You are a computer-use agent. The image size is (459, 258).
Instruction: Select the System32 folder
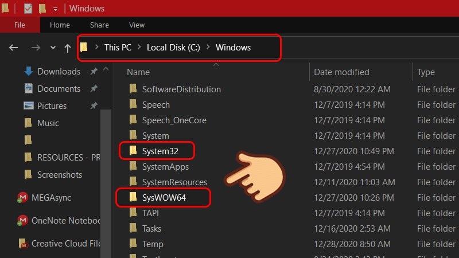(x=160, y=151)
